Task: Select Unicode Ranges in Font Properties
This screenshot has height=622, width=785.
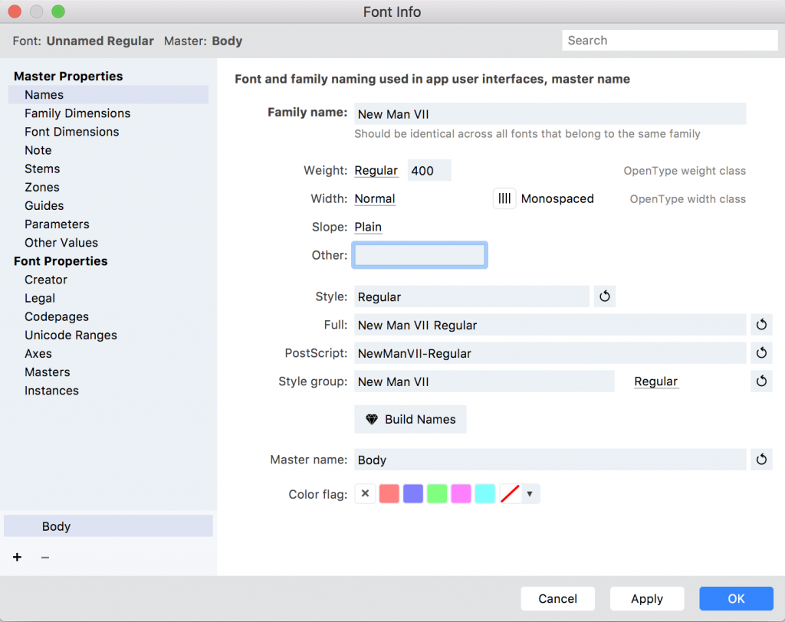Action: 71,336
